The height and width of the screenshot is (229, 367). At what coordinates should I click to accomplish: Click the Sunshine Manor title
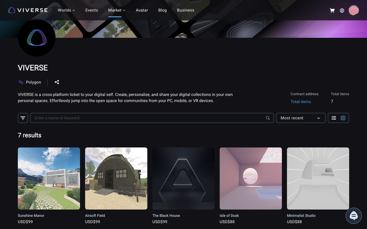pyautogui.click(x=31, y=215)
